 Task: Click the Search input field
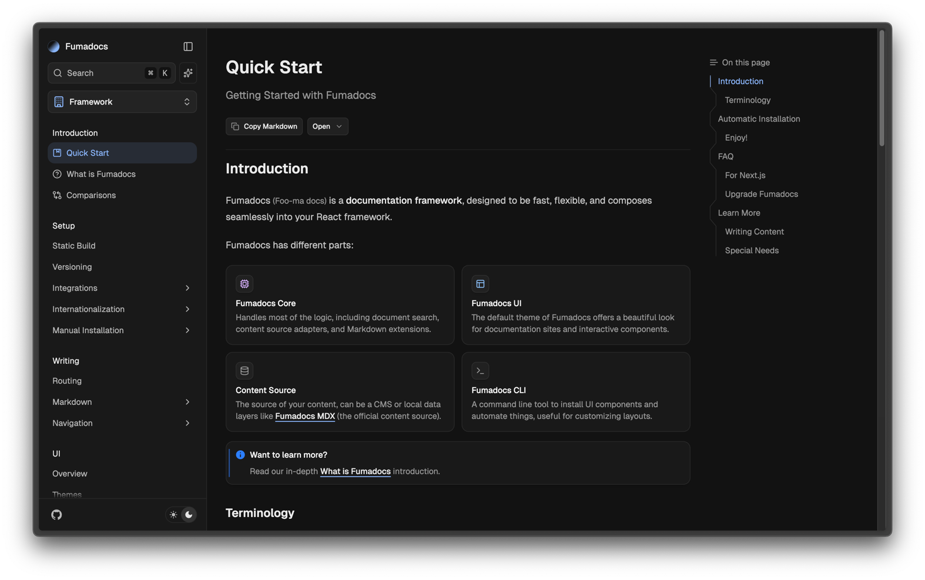[x=103, y=73]
